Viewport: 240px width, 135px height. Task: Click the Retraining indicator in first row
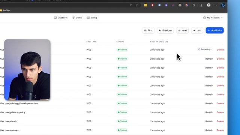(205, 49)
